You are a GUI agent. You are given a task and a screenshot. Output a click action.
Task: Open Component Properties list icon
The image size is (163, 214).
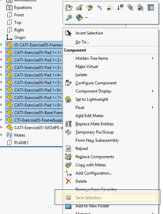tap(151, 7)
